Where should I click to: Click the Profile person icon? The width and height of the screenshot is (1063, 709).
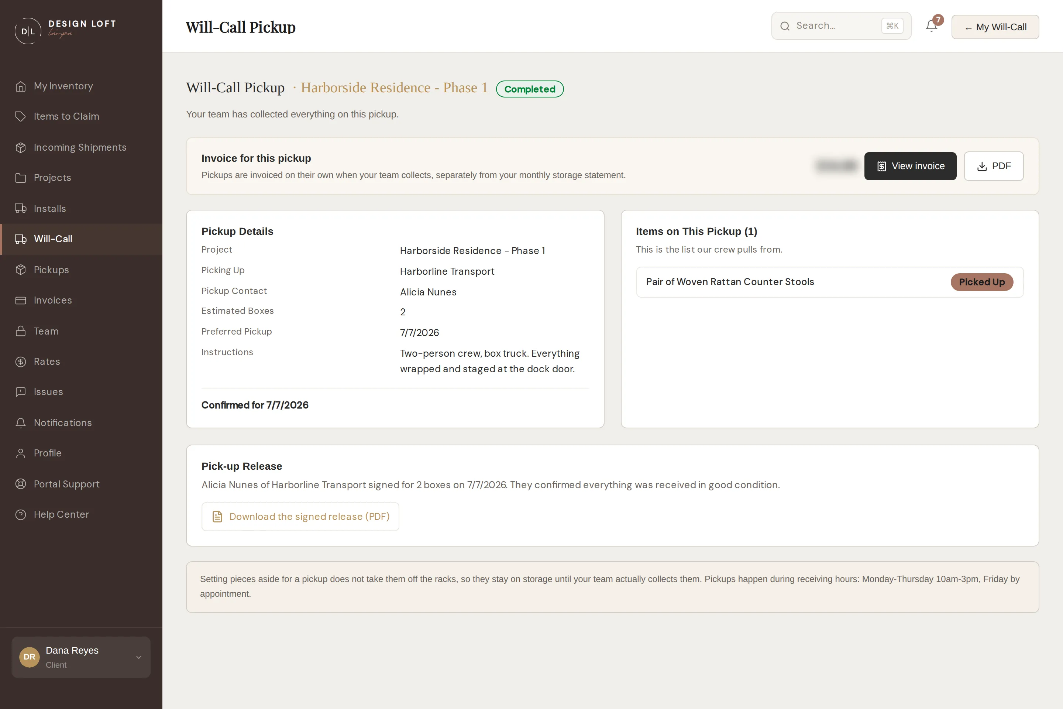pos(20,453)
